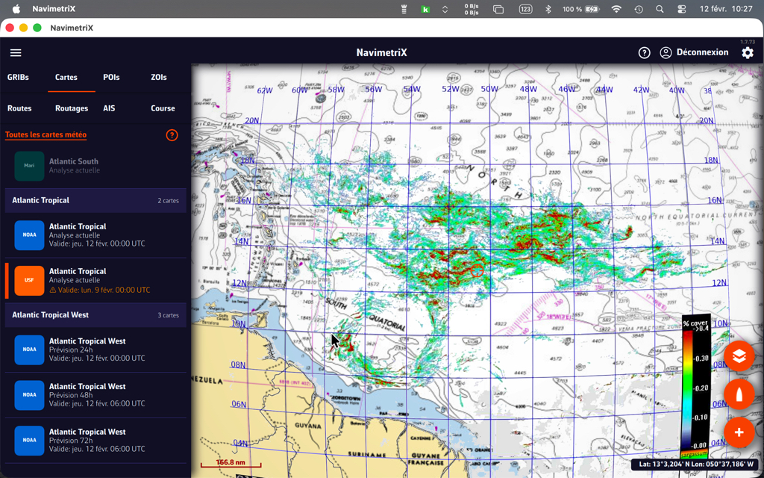Open weather charts help icon

tap(172, 135)
